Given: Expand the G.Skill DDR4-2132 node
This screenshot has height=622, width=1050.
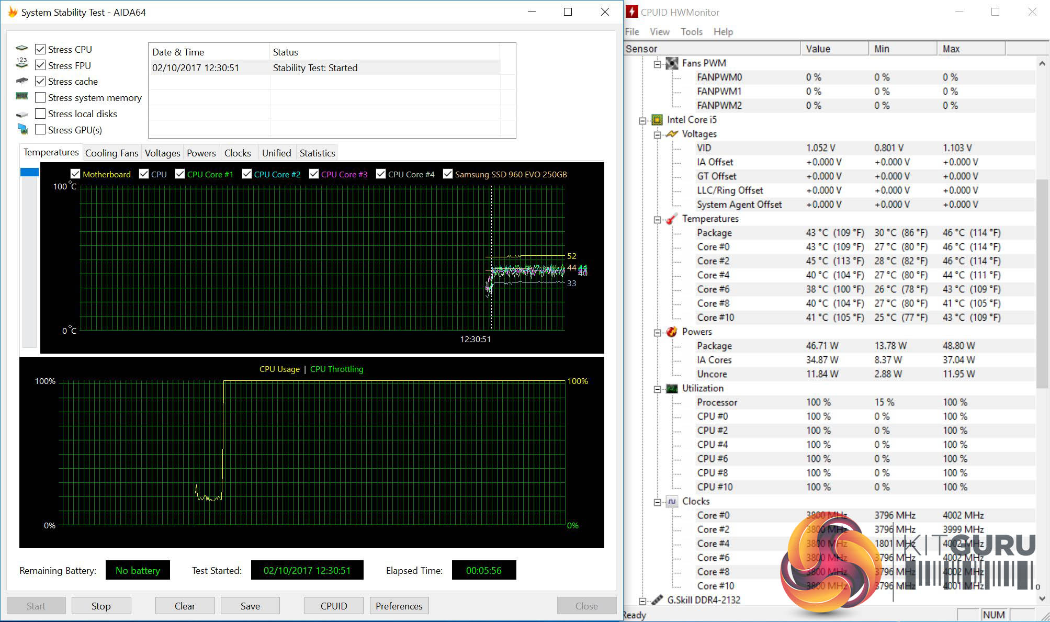Looking at the screenshot, I should (642, 601).
